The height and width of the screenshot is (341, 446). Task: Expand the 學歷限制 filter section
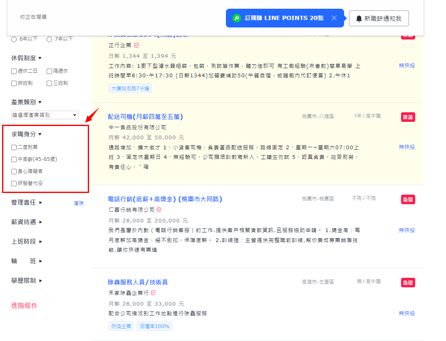(27, 281)
